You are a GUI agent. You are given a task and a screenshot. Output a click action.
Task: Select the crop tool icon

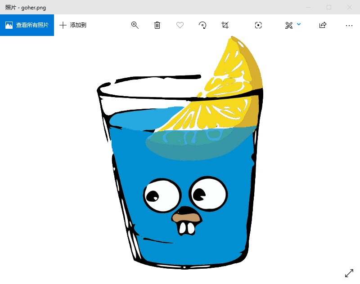[x=225, y=25]
